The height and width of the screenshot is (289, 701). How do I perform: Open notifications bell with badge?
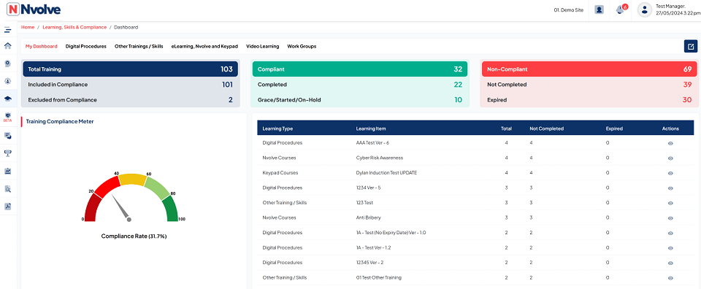[x=621, y=9]
